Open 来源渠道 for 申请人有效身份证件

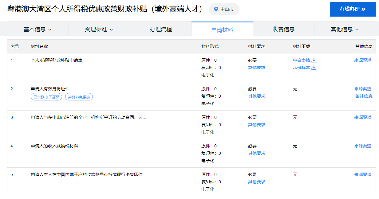click(x=363, y=89)
